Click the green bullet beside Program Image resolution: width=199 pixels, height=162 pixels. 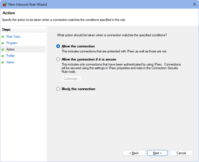[3, 43]
